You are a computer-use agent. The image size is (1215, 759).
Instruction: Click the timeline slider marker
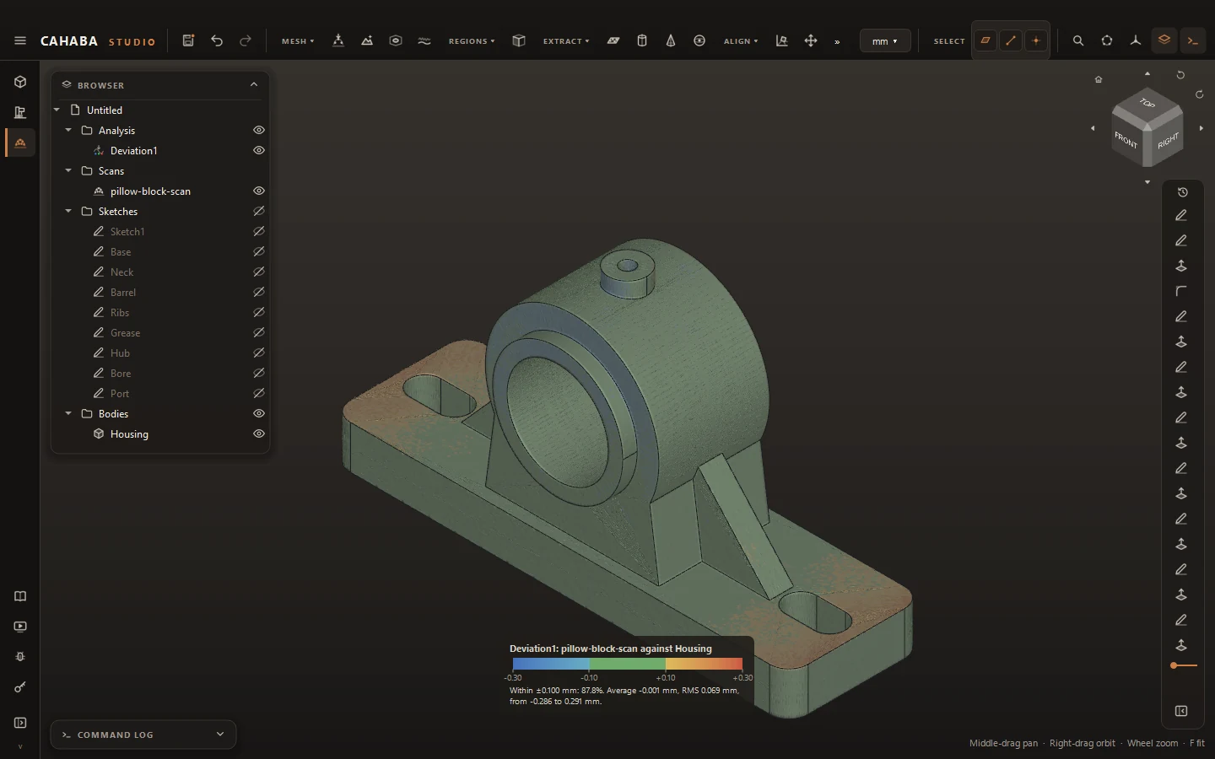click(1174, 665)
